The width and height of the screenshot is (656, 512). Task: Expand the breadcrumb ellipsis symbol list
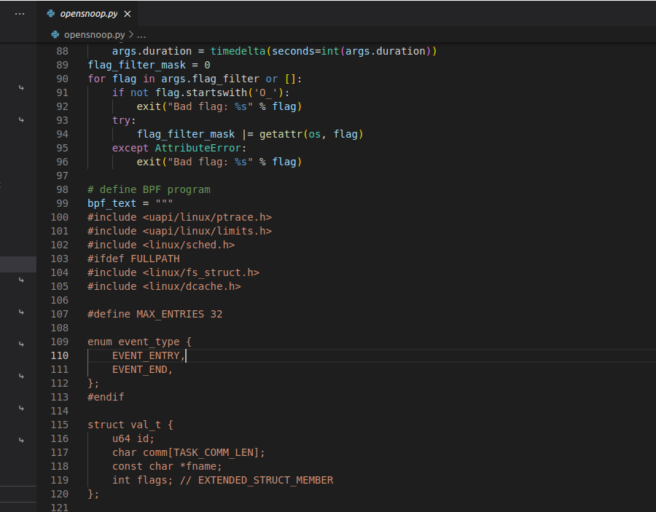click(141, 35)
